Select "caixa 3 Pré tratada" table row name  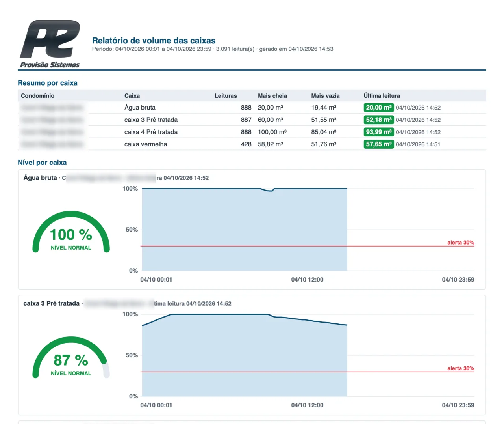pos(151,120)
